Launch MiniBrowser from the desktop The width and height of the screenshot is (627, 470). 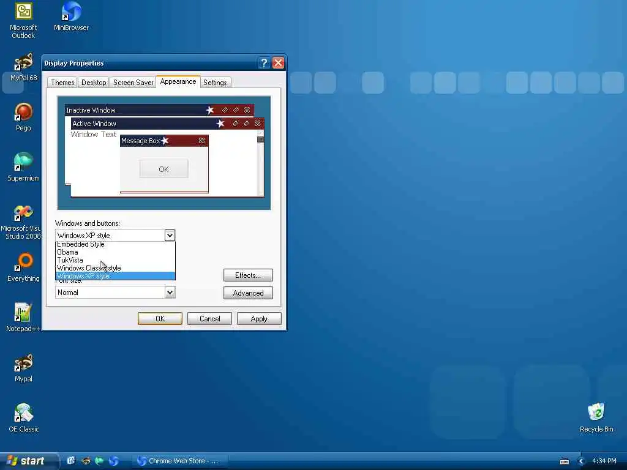click(x=71, y=17)
